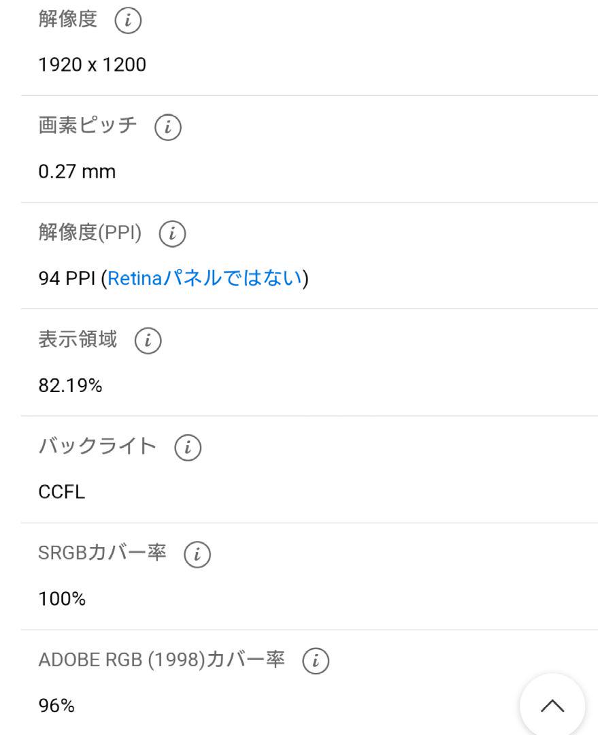Select the 1920 x 1200 resolution value
598x735 pixels.
pyautogui.click(x=93, y=65)
